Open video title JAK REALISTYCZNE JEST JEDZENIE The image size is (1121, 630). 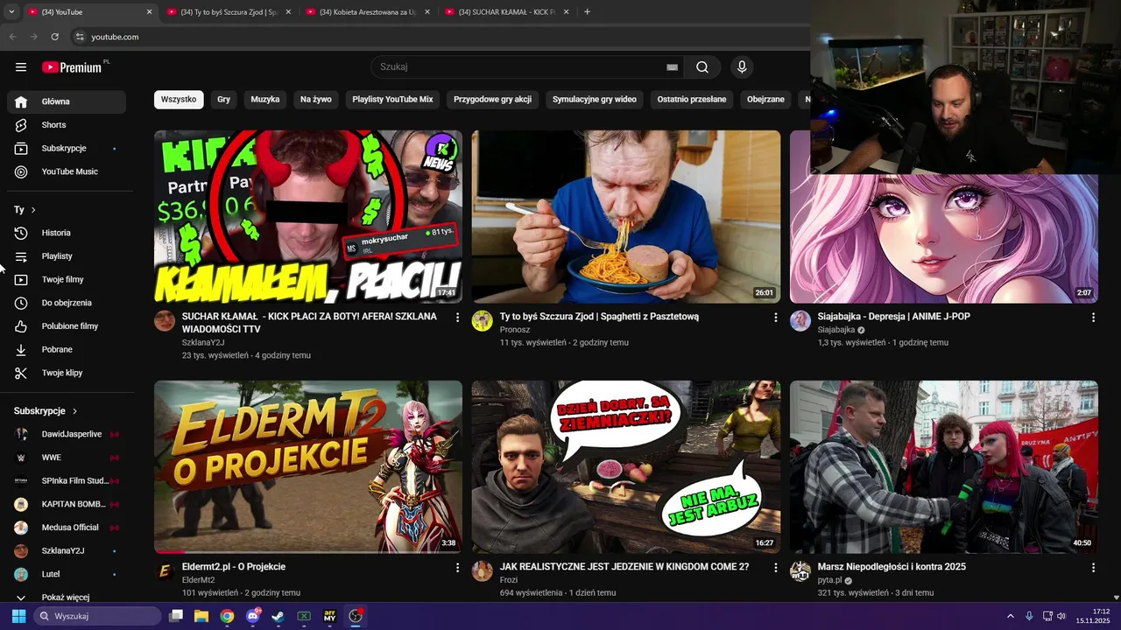click(624, 567)
